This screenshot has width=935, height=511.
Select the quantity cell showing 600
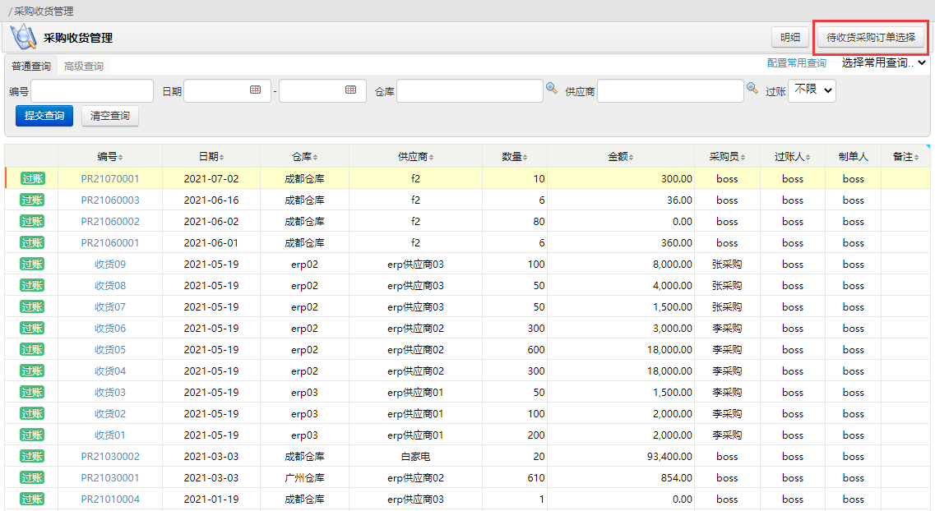click(515, 350)
